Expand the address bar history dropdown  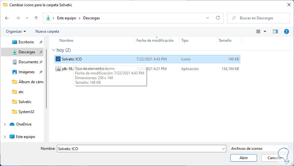click(x=208, y=18)
